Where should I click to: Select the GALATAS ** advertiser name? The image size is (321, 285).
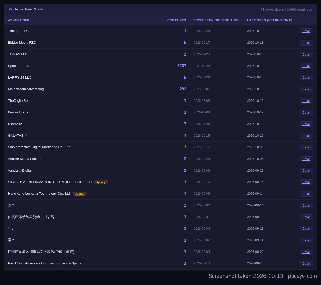pos(18,136)
